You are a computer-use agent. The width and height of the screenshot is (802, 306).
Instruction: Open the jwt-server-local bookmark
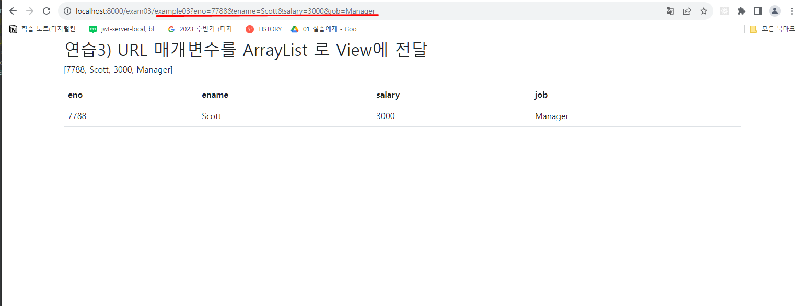pos(124,29)
